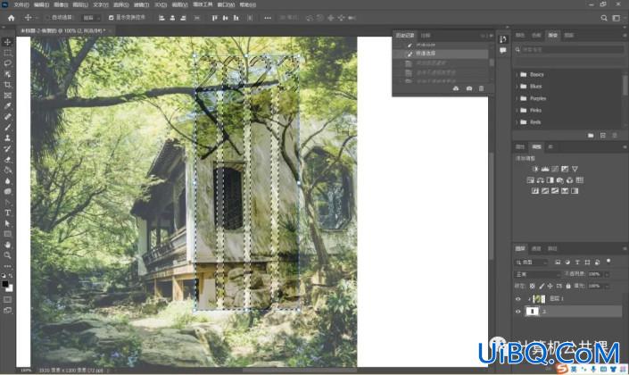Select the Frame tool
The height and width of the screenshot is (375, 629).
pos(7,96)
